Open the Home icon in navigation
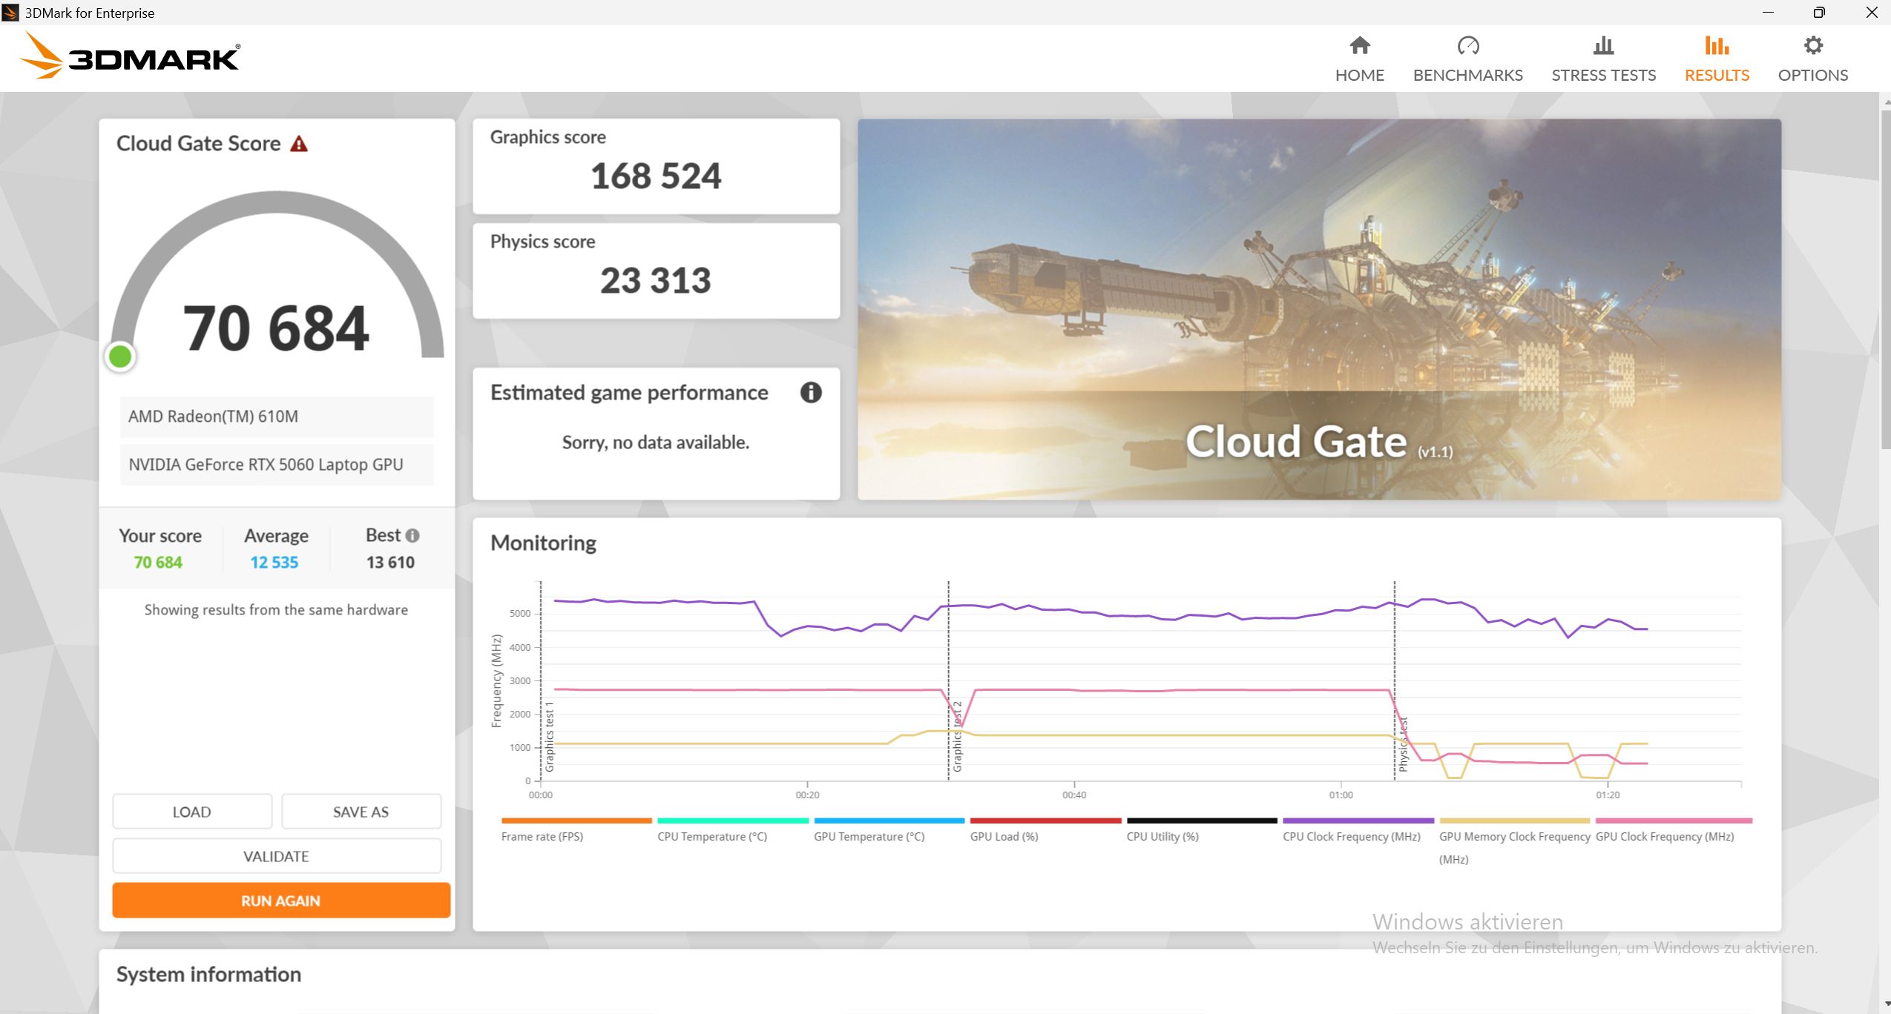This screenshot has width=1891, height=1014. click(x=1359, y=46)
